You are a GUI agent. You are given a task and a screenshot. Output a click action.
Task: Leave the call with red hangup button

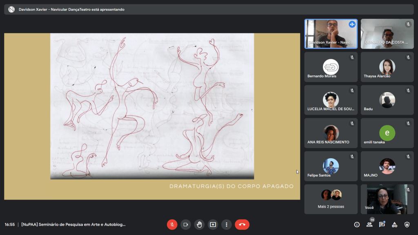click(242, 224)
